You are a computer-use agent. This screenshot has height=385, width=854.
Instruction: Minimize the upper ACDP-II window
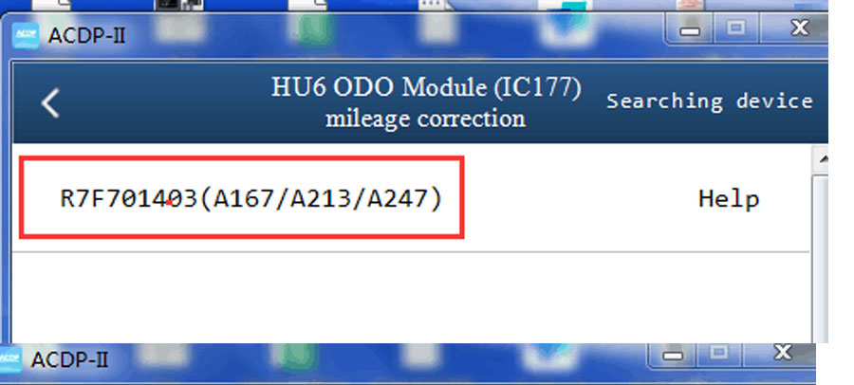(x=690, y=30)
